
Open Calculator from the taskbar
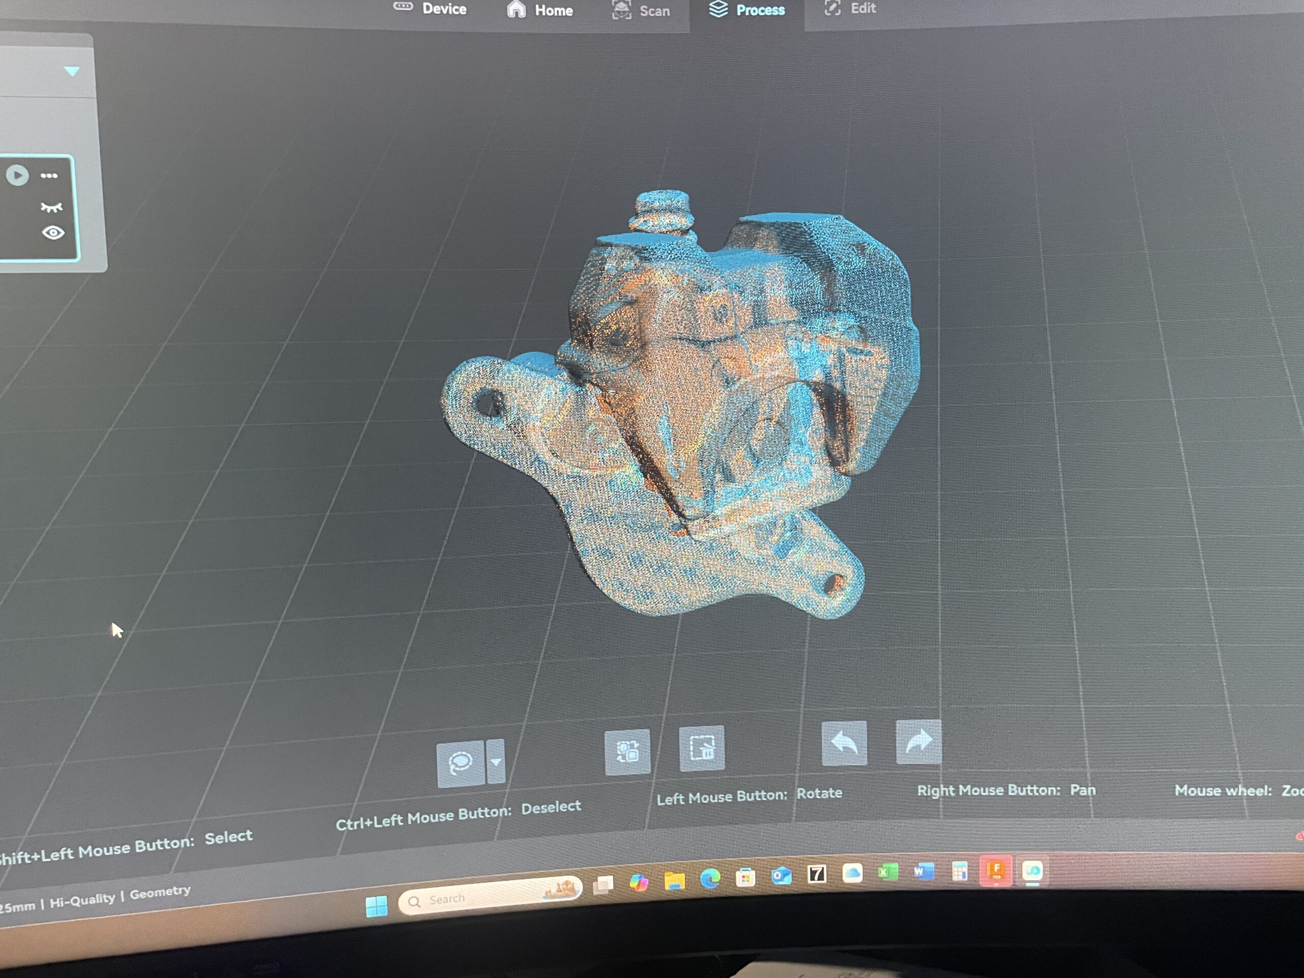click(x=960, y=871)
